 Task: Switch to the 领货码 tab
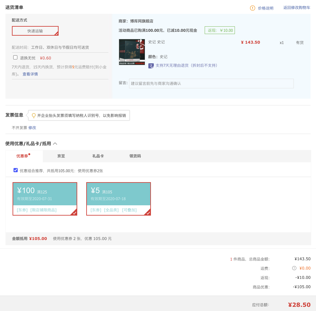click(x=135, y=156)
